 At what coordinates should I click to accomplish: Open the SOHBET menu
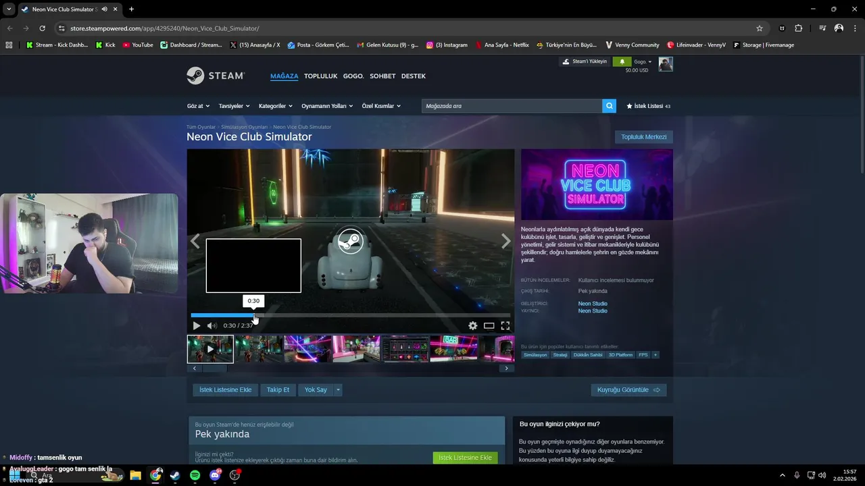coord(382,76)
